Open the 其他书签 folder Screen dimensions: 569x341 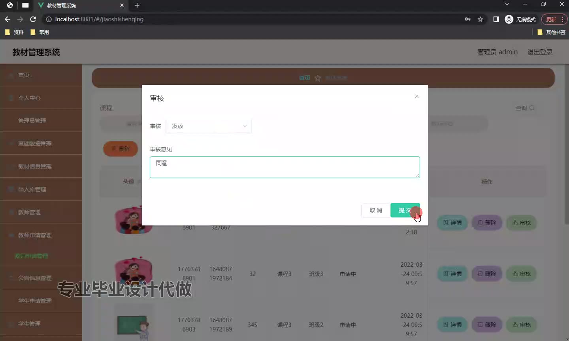click(552, 32)
